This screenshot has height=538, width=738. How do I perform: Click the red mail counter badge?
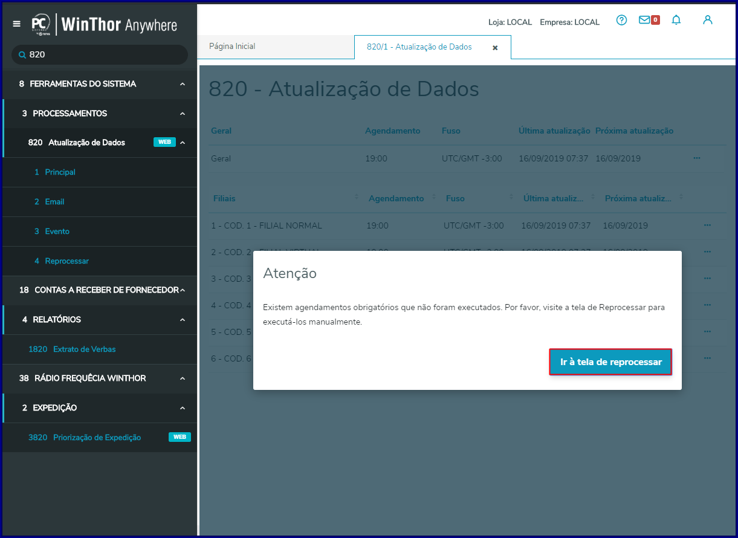click(x=655, y=20)
